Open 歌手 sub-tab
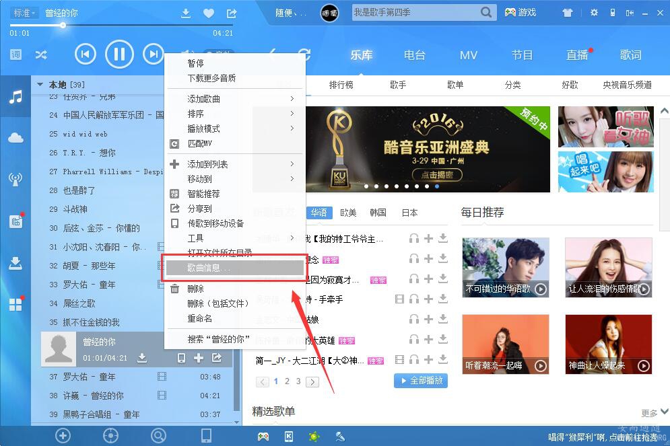The width and height of the screenshot is (670, 446). [x=398, y=85]
